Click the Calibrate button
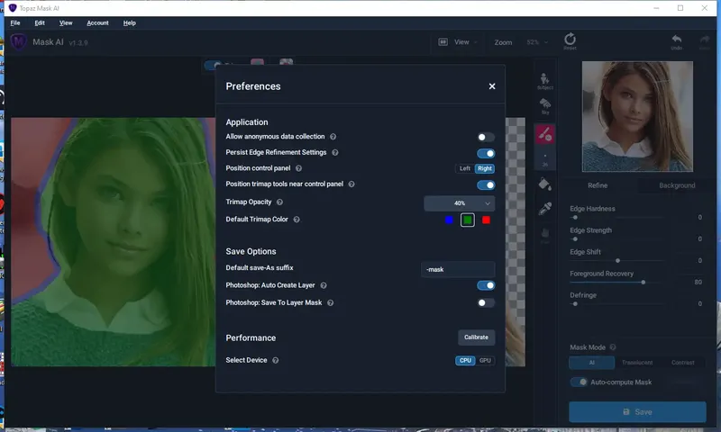The width and height of the screenshot is (721, 432). click(476, 337)
